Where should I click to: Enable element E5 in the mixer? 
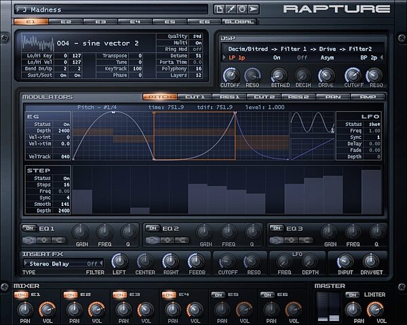pos(218,295)
